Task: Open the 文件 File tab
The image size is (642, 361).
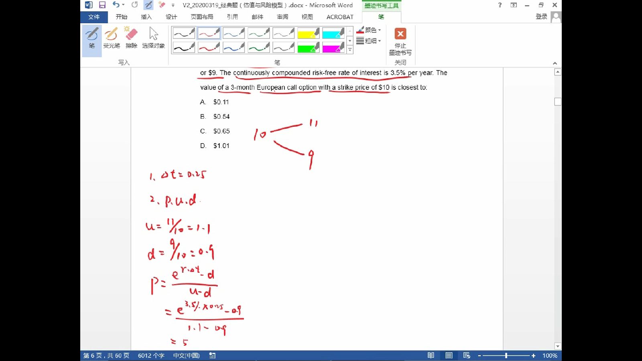Action: [94, 17]
